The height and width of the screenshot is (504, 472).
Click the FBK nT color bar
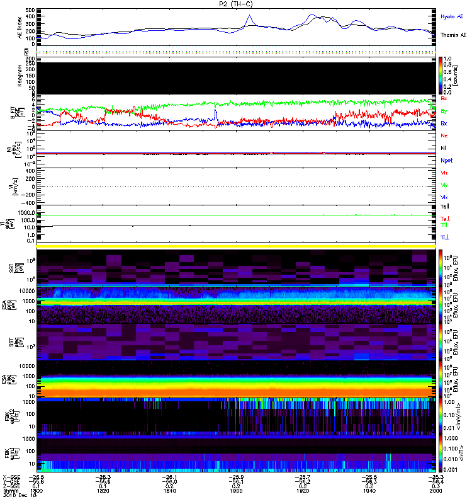pos(441,454)
